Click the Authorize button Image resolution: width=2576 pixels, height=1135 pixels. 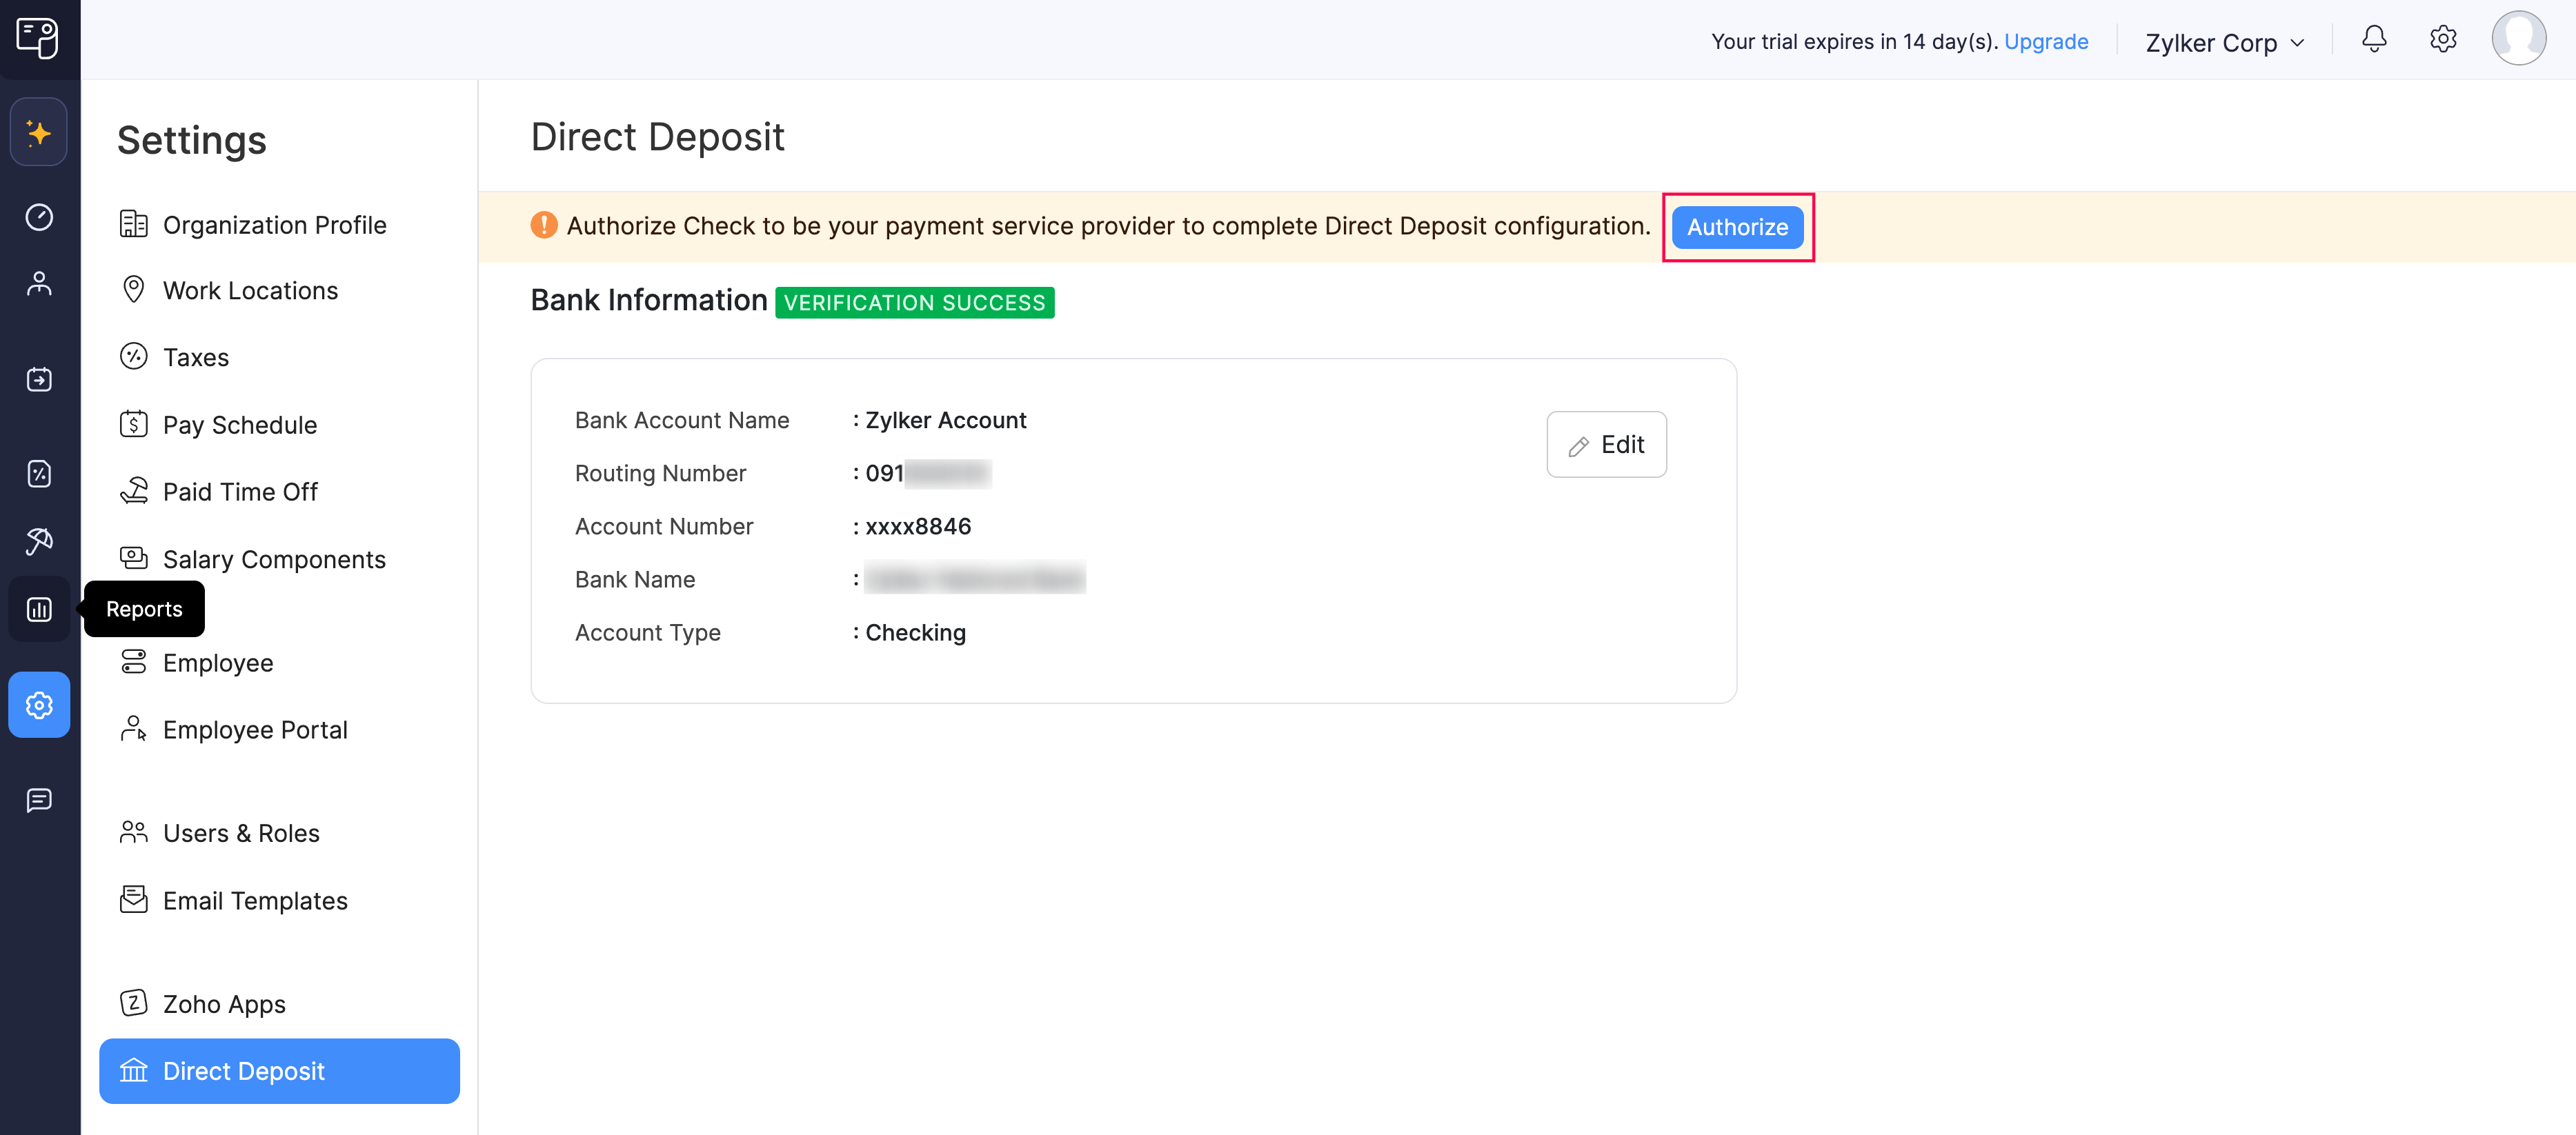tap(1737, 227)
